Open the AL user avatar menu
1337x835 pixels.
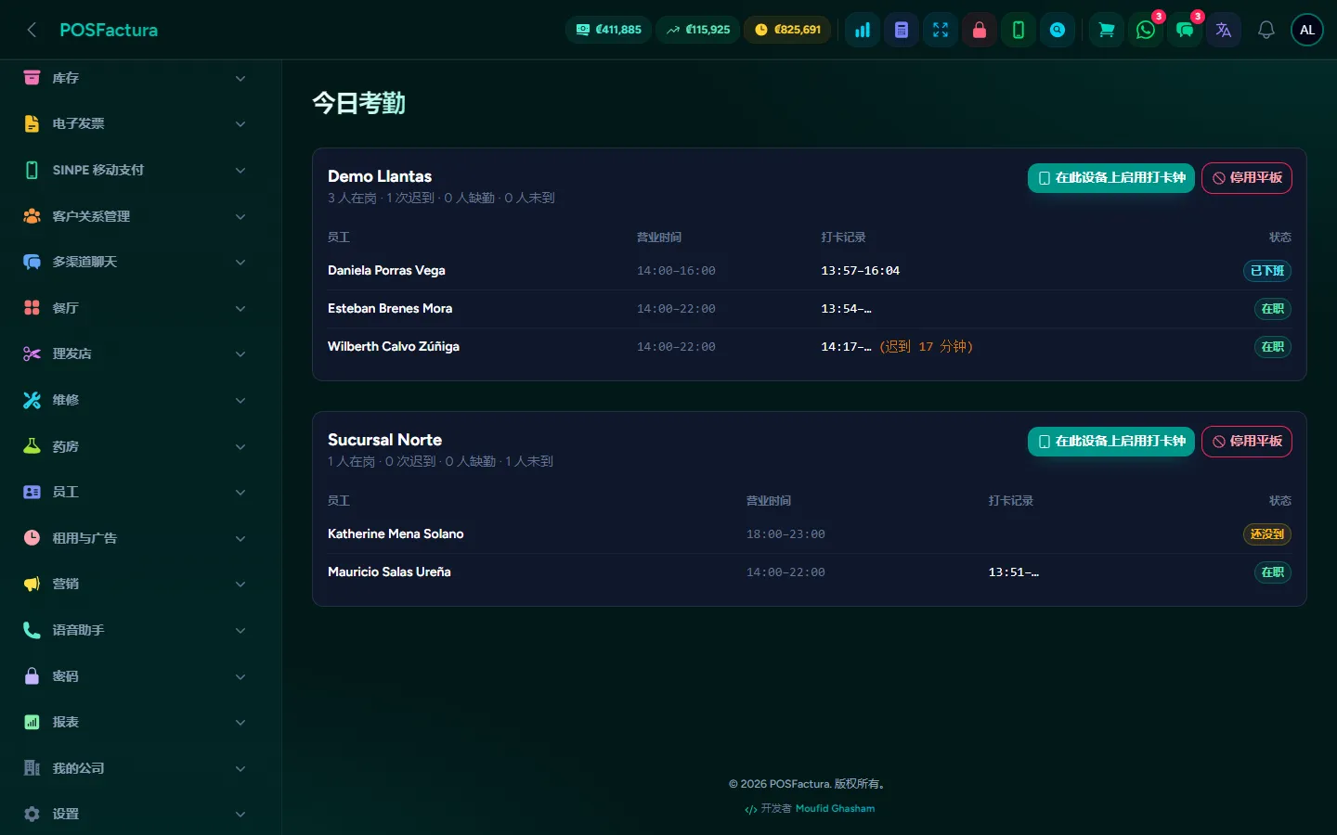pyautogui.click(x=1307, y=30)
